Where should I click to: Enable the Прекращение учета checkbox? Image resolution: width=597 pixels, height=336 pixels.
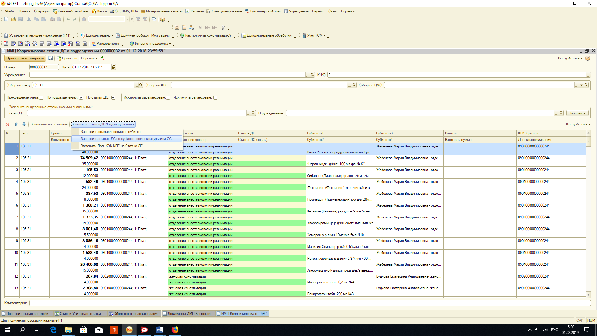click(x=41, y=98)
